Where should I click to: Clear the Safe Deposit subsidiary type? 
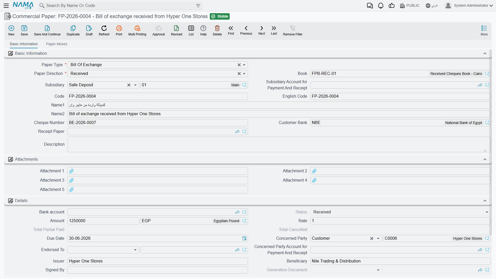pyautogui.click(x=129, y=85)
